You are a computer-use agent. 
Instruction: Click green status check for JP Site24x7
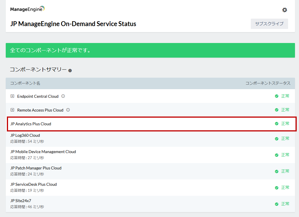click(x=277, y=204)
